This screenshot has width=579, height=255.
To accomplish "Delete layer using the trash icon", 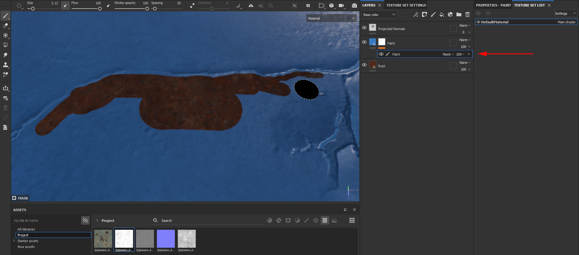I will click(x=467, y=14).
